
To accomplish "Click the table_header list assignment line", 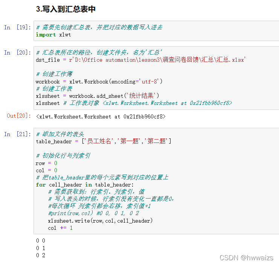I will pos(104,141).
